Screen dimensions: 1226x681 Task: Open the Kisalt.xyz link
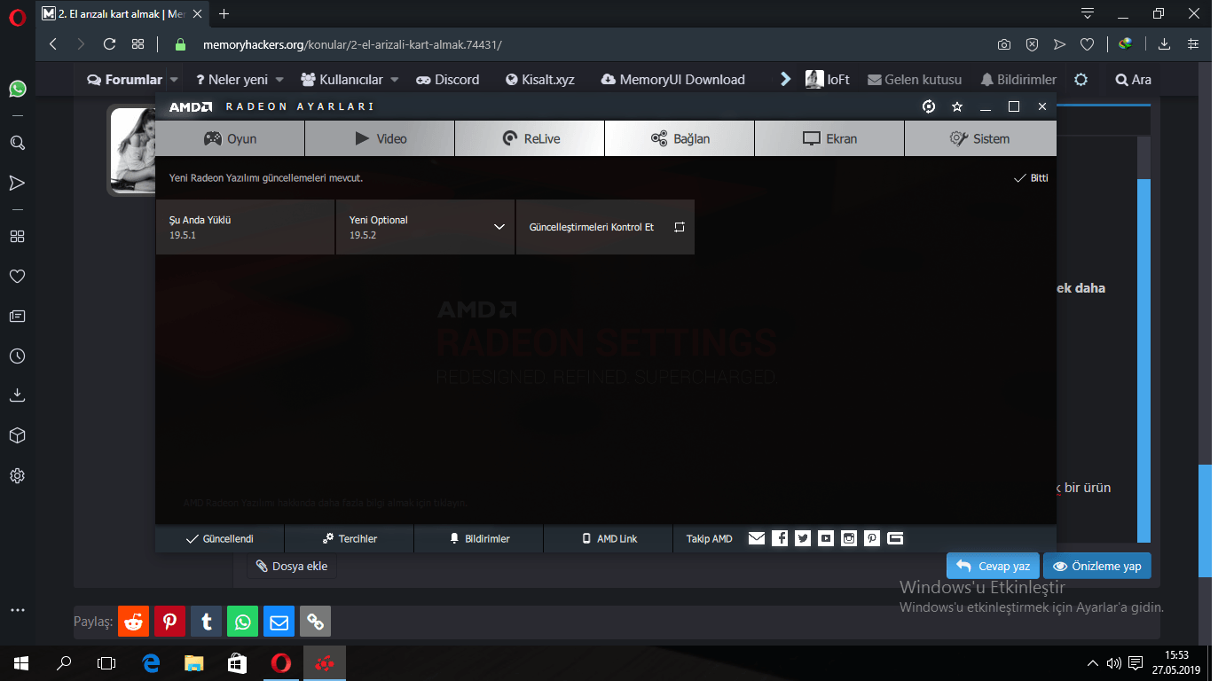[x=540, y=80]
